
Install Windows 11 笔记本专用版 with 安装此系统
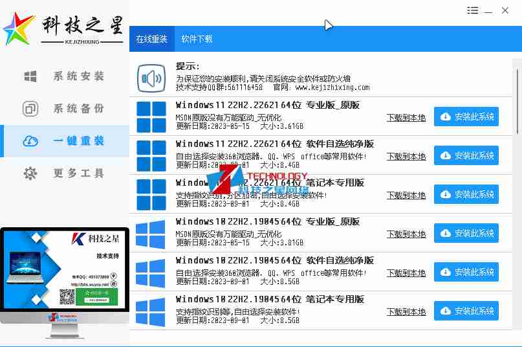(x=466, y=195)
